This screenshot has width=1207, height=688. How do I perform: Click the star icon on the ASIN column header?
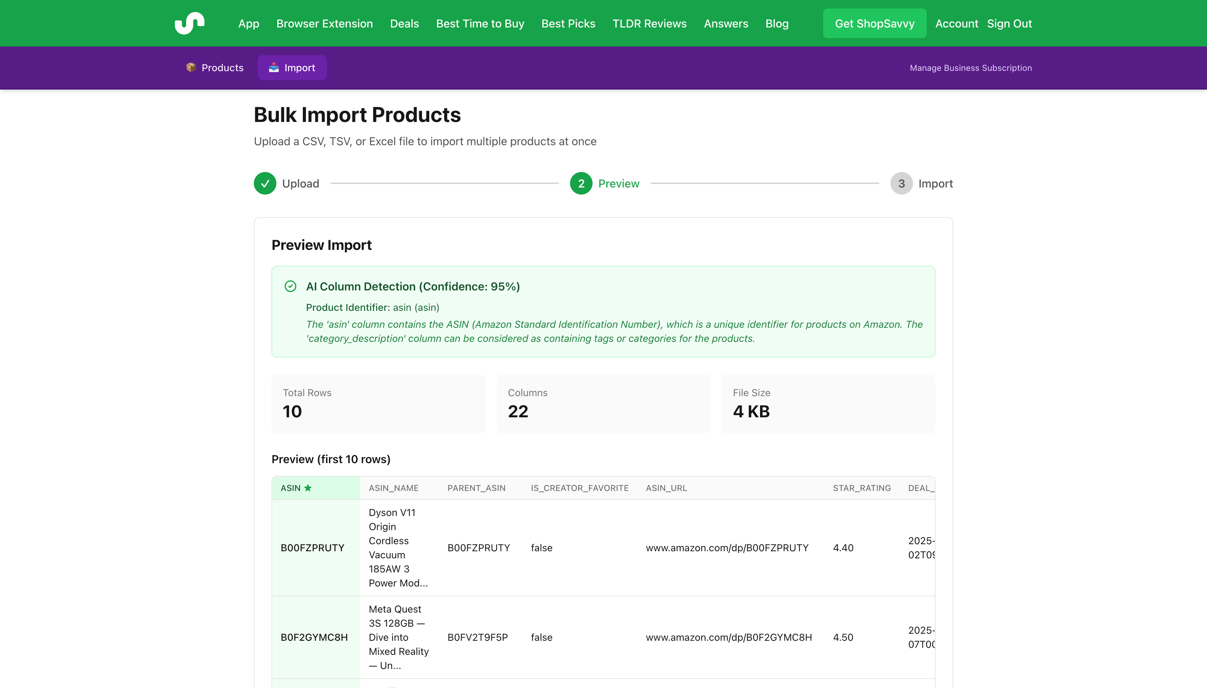click(x=308, y=488)
